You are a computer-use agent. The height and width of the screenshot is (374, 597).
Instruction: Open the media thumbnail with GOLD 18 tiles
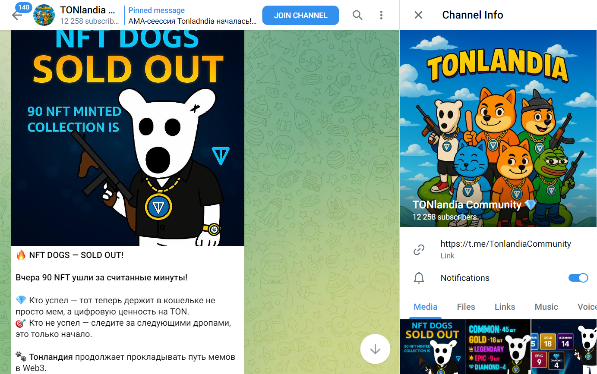click(x=564, y=346)
